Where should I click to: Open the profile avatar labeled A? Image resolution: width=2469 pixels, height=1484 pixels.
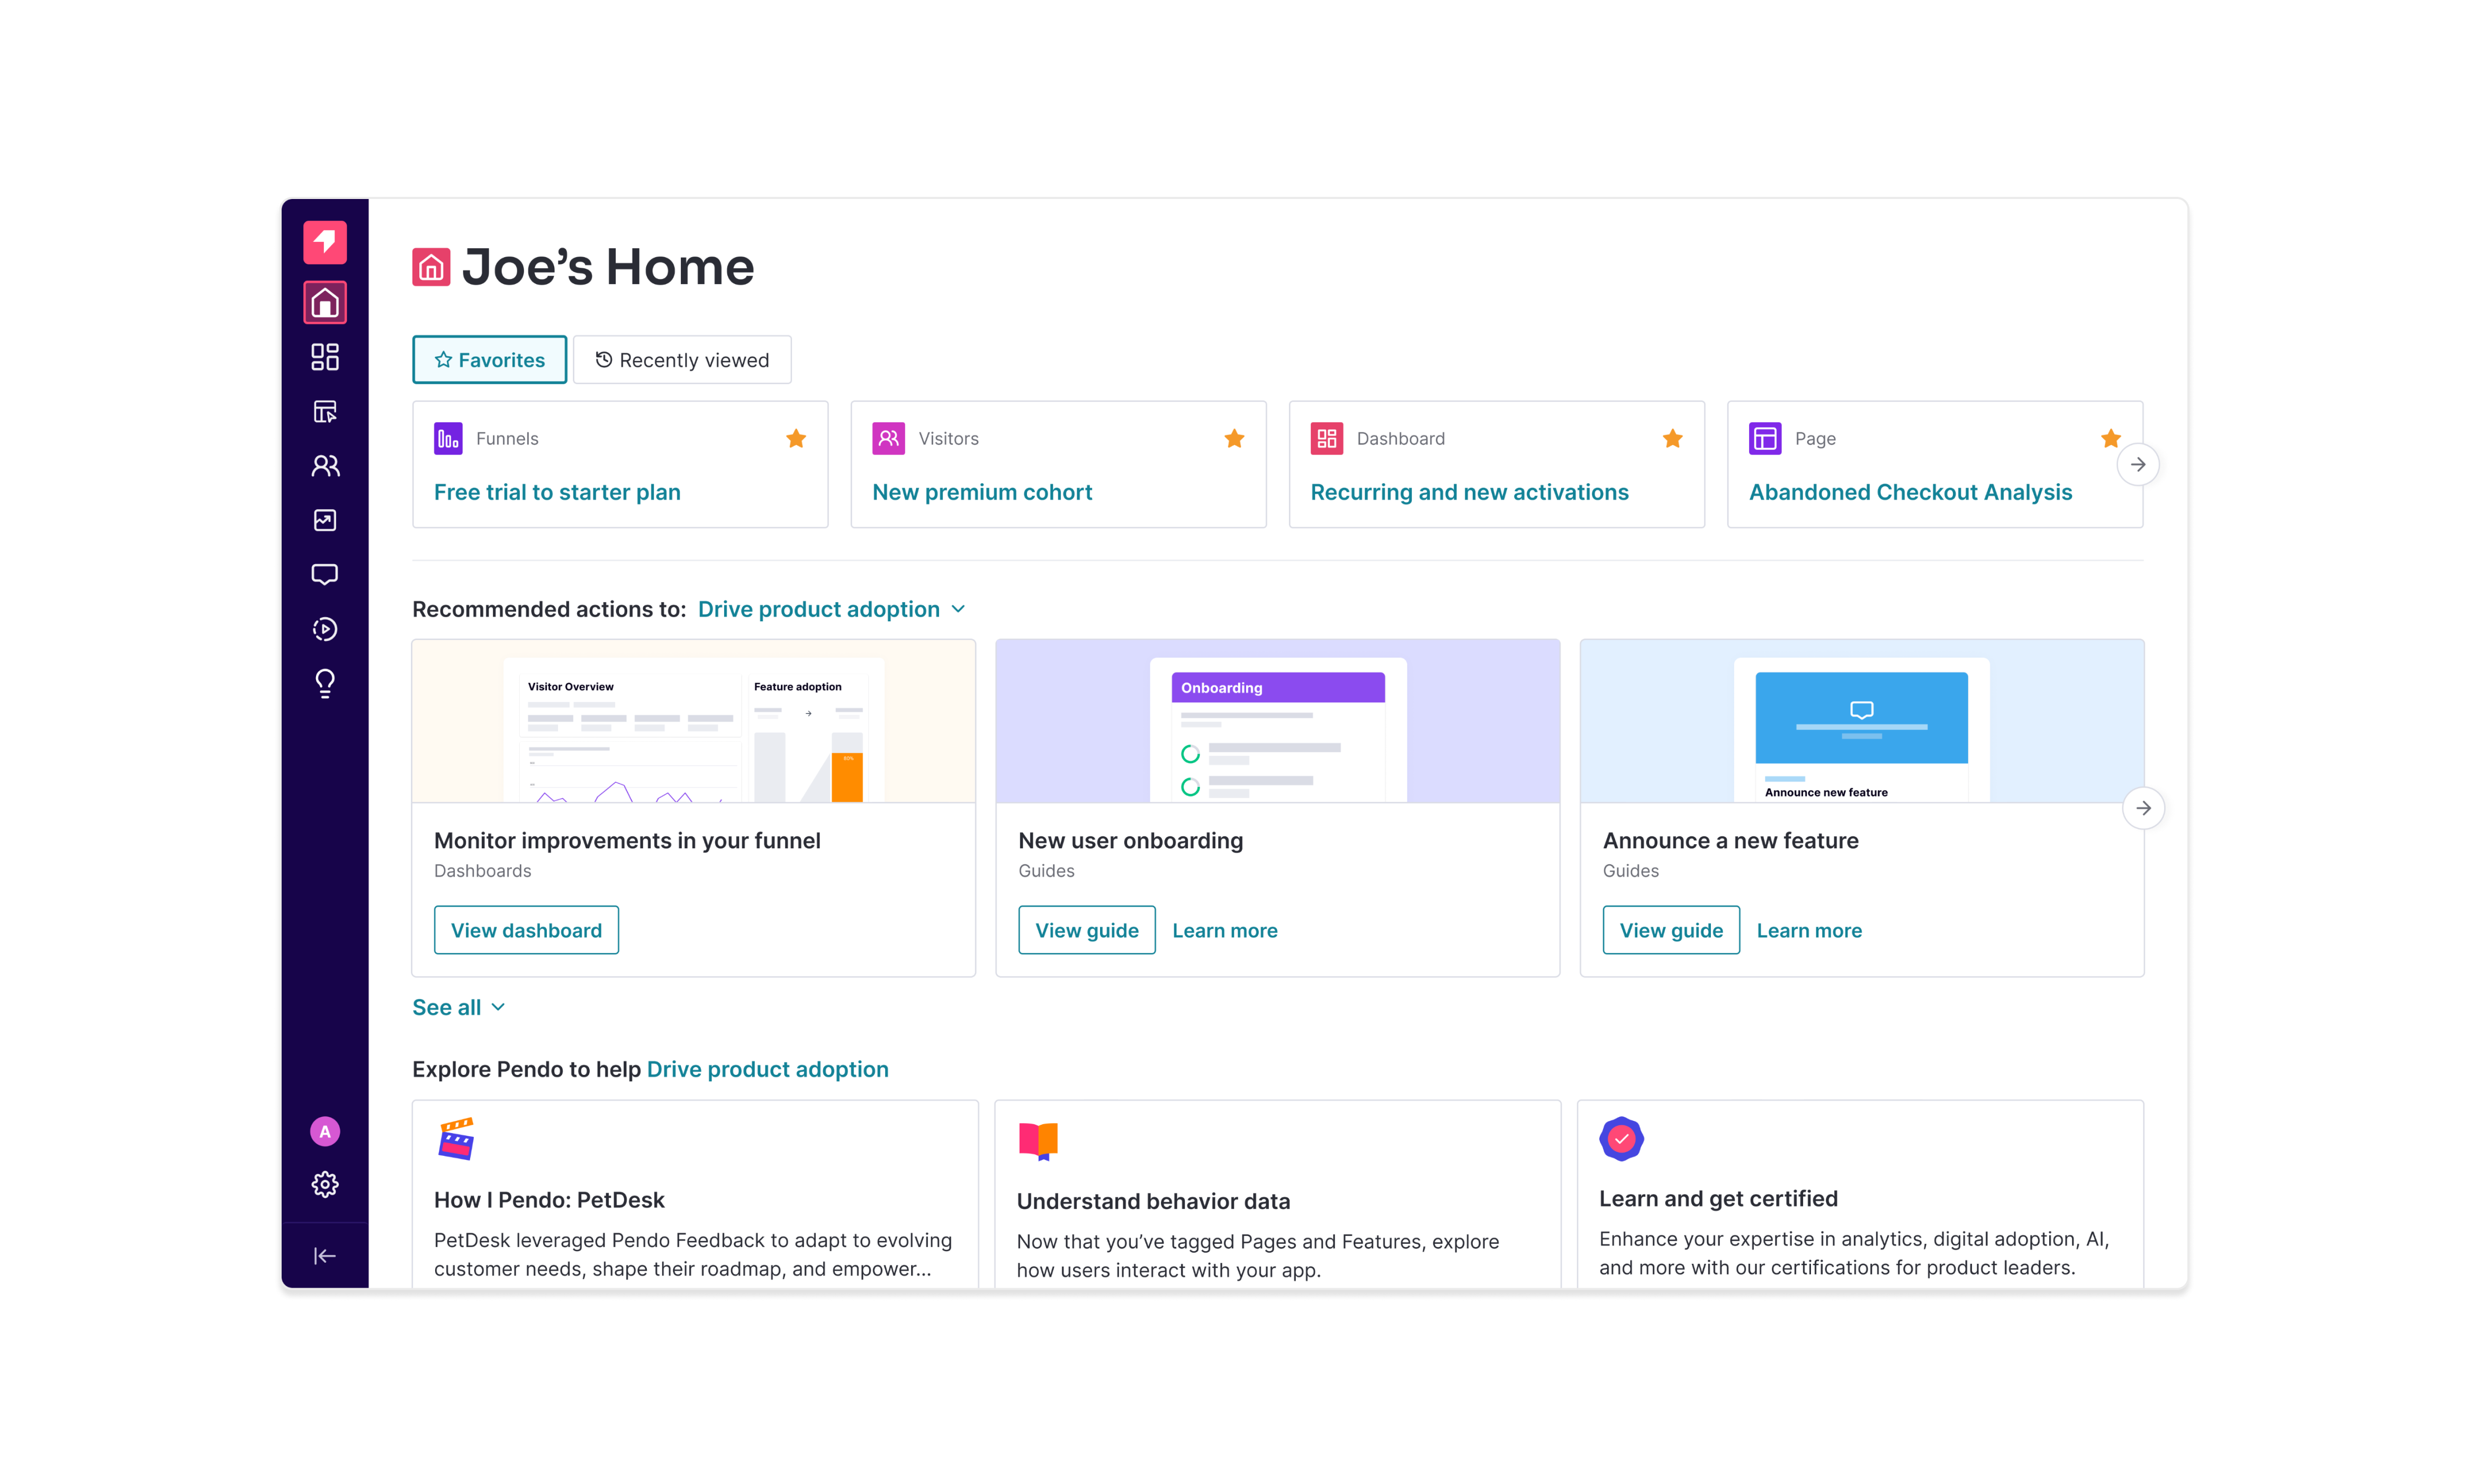coord(324,1130)
